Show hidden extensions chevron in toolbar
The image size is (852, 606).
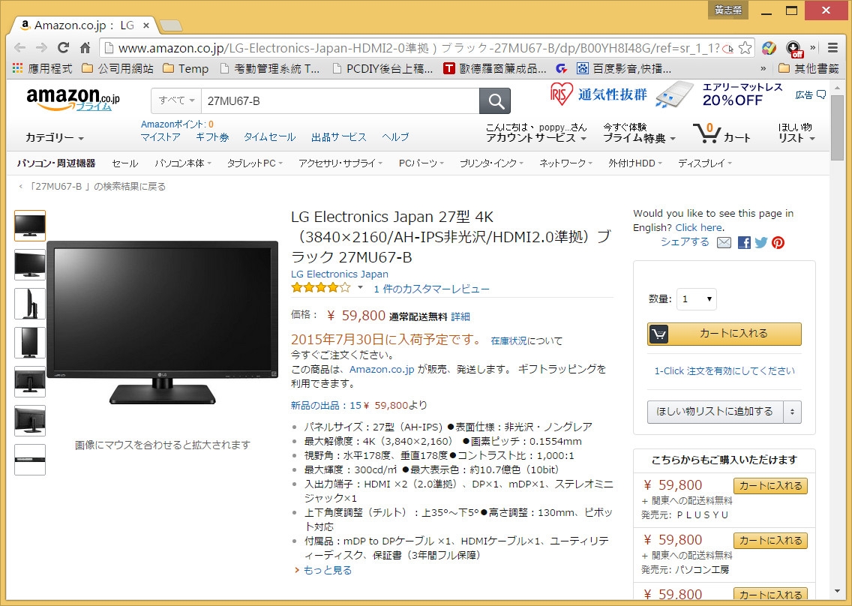click(x=813, y=48)
